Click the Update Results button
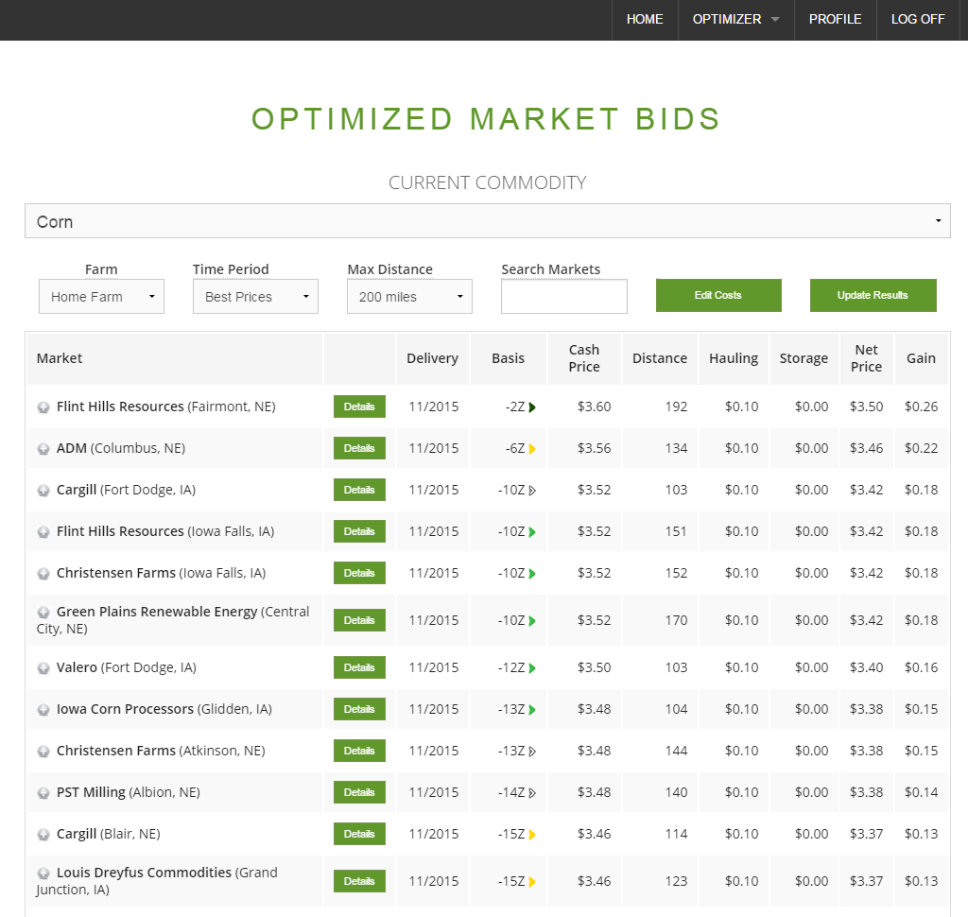 pyautogui.click(x=873, y=295)
